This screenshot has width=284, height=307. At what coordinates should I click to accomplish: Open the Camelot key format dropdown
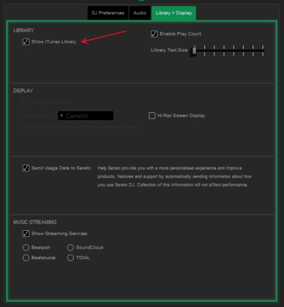click(86, 116)
